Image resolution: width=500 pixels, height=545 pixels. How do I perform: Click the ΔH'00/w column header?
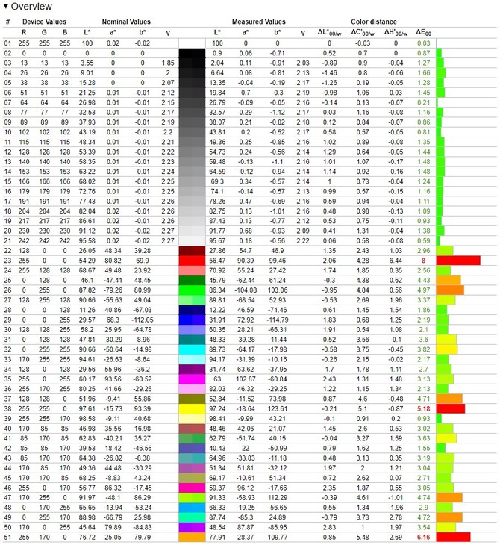click(x=396, y=33)
